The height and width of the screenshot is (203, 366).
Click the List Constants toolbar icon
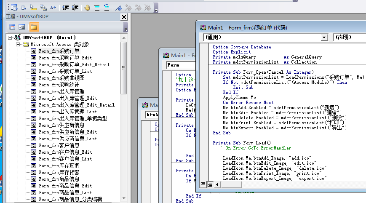point(24,8)
